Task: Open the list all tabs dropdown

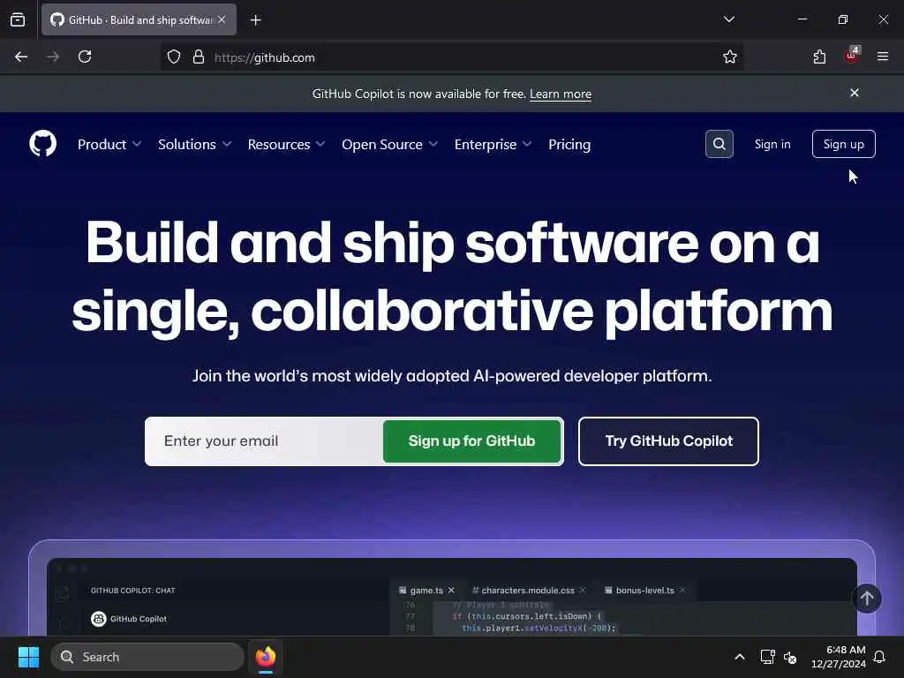Action: tap(729, 19)
